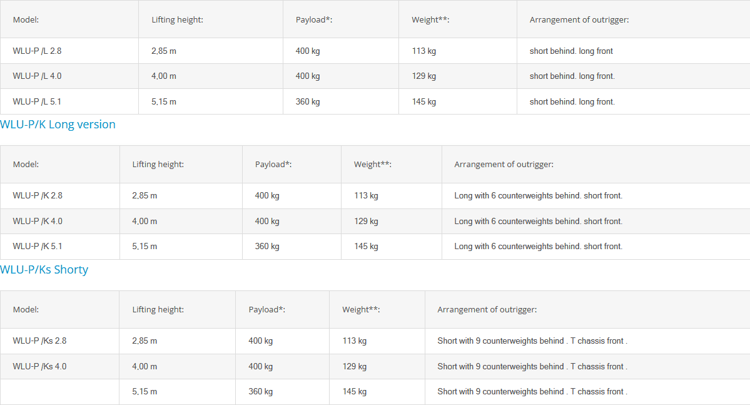Click the 145 kg weight for WLU-P /K 5.1
The image size is (750, 405).
coord(366,247)
